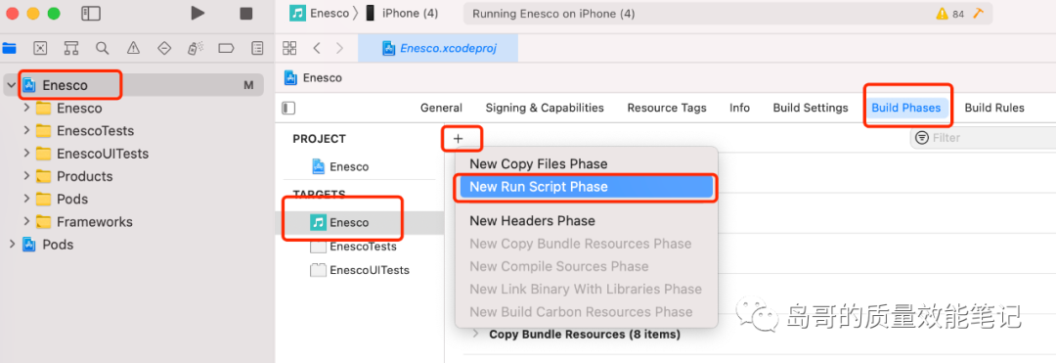Open the source control navigator icon

tap(40, 48)
